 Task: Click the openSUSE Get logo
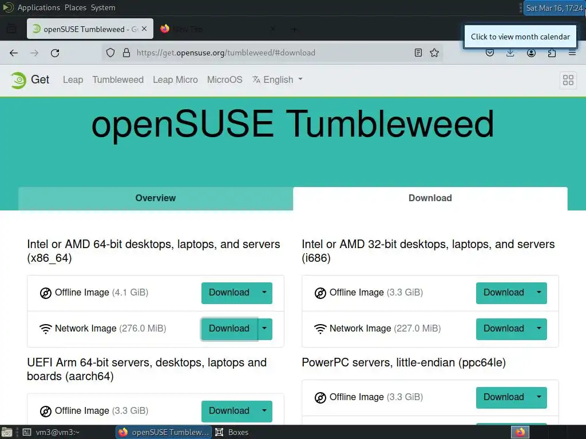(x=18, y=80)
